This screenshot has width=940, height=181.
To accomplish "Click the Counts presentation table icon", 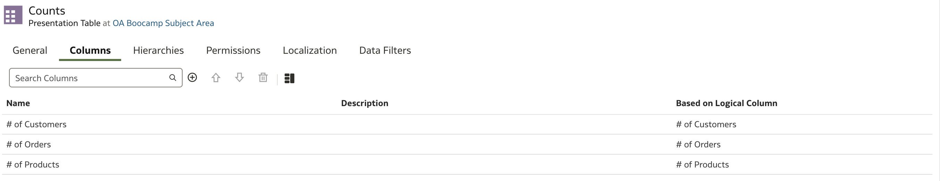I will click(13, 15).
